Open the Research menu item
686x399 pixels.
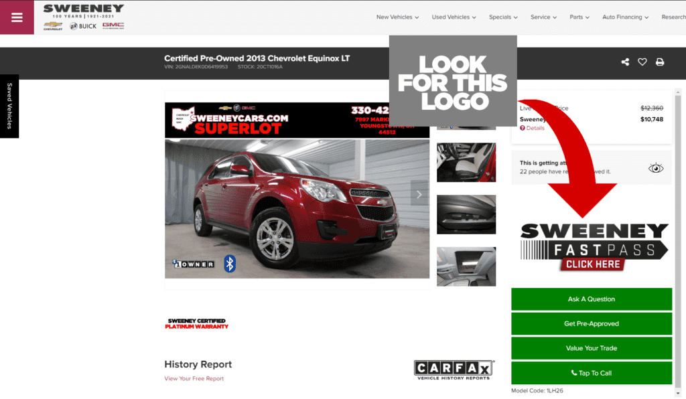[673, 17]
